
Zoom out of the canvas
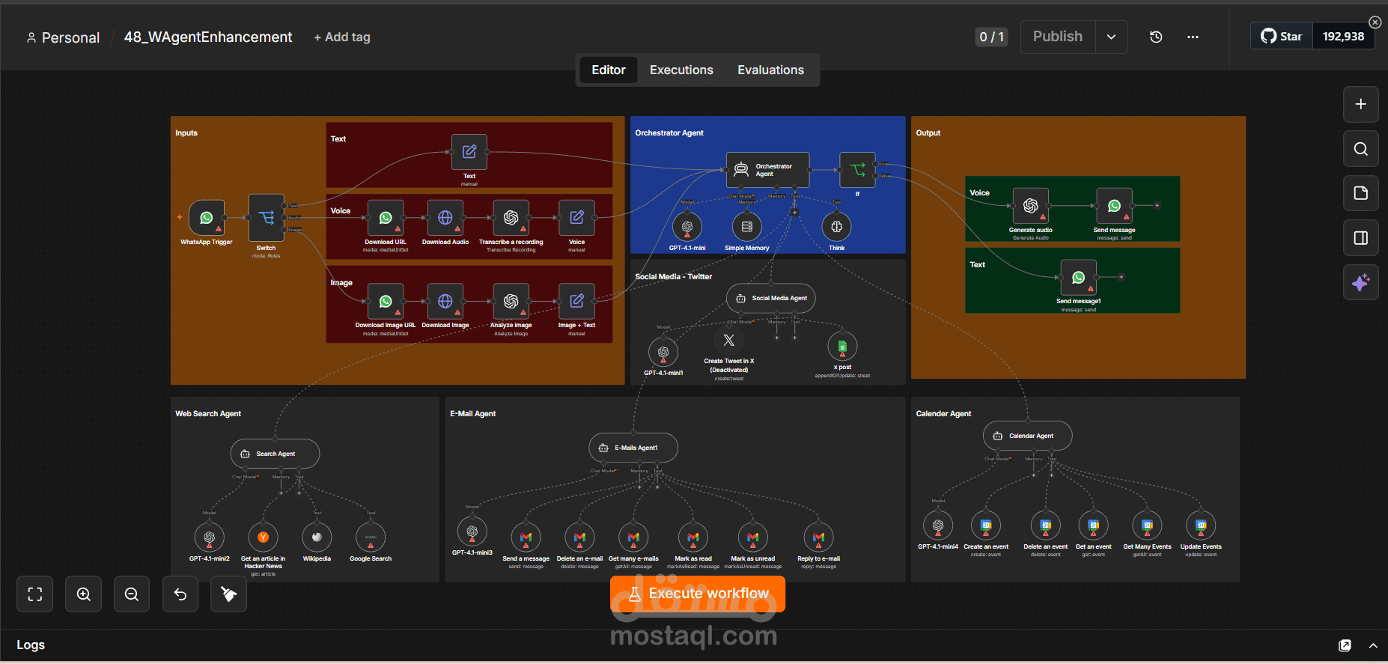tap(132, 594)
